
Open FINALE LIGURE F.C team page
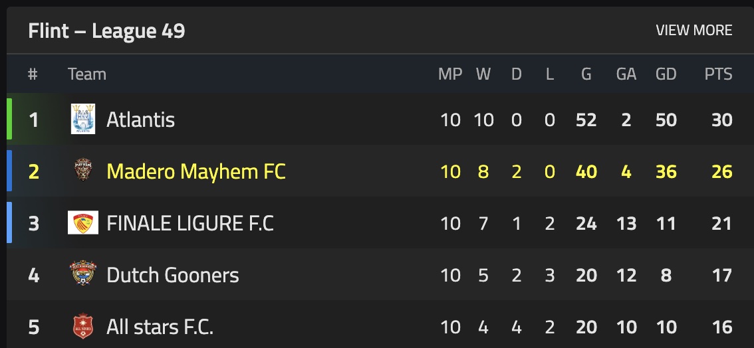tap(190, 223)
